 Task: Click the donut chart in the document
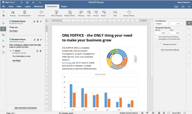117,59
